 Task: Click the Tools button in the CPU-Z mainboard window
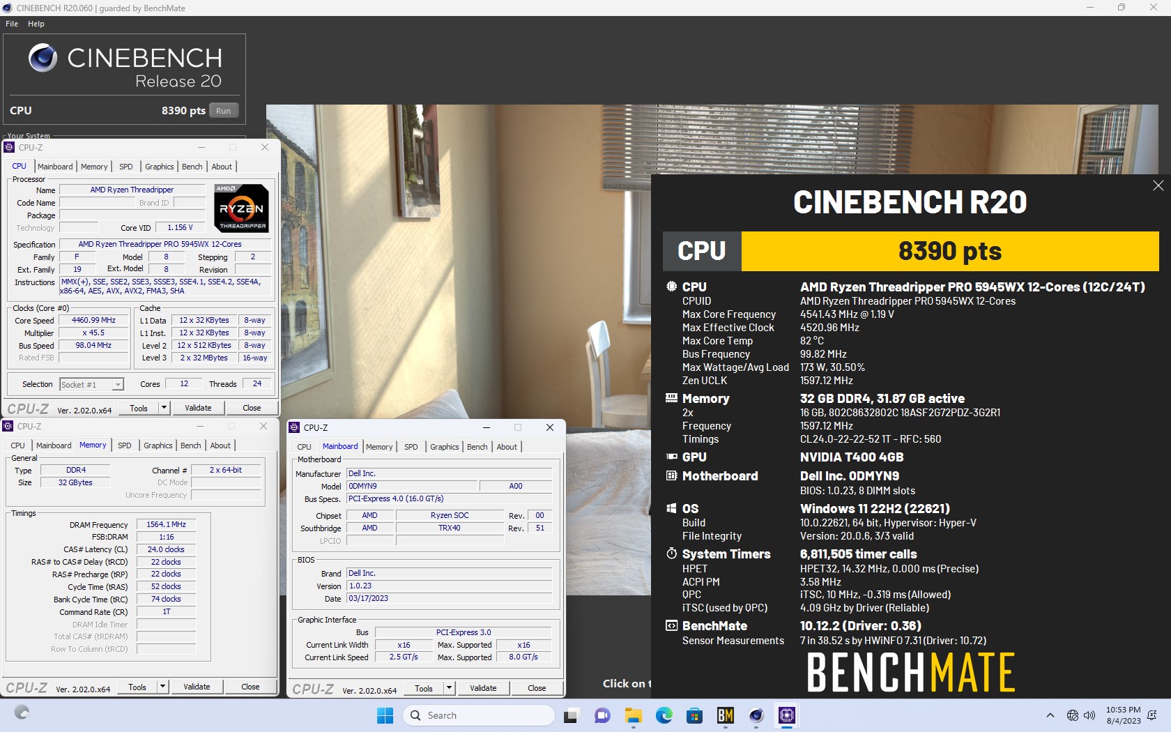pyautogui.click(x=424, y=688)
